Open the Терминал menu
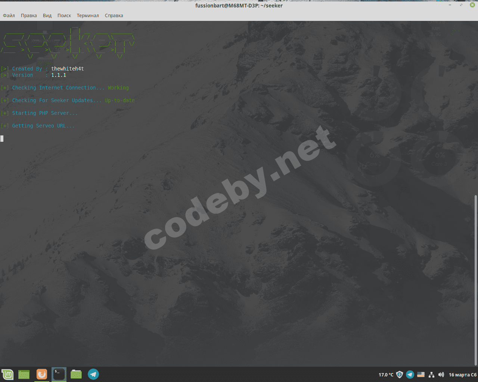This screenshot has height=382, width=478. coord(88,16)
